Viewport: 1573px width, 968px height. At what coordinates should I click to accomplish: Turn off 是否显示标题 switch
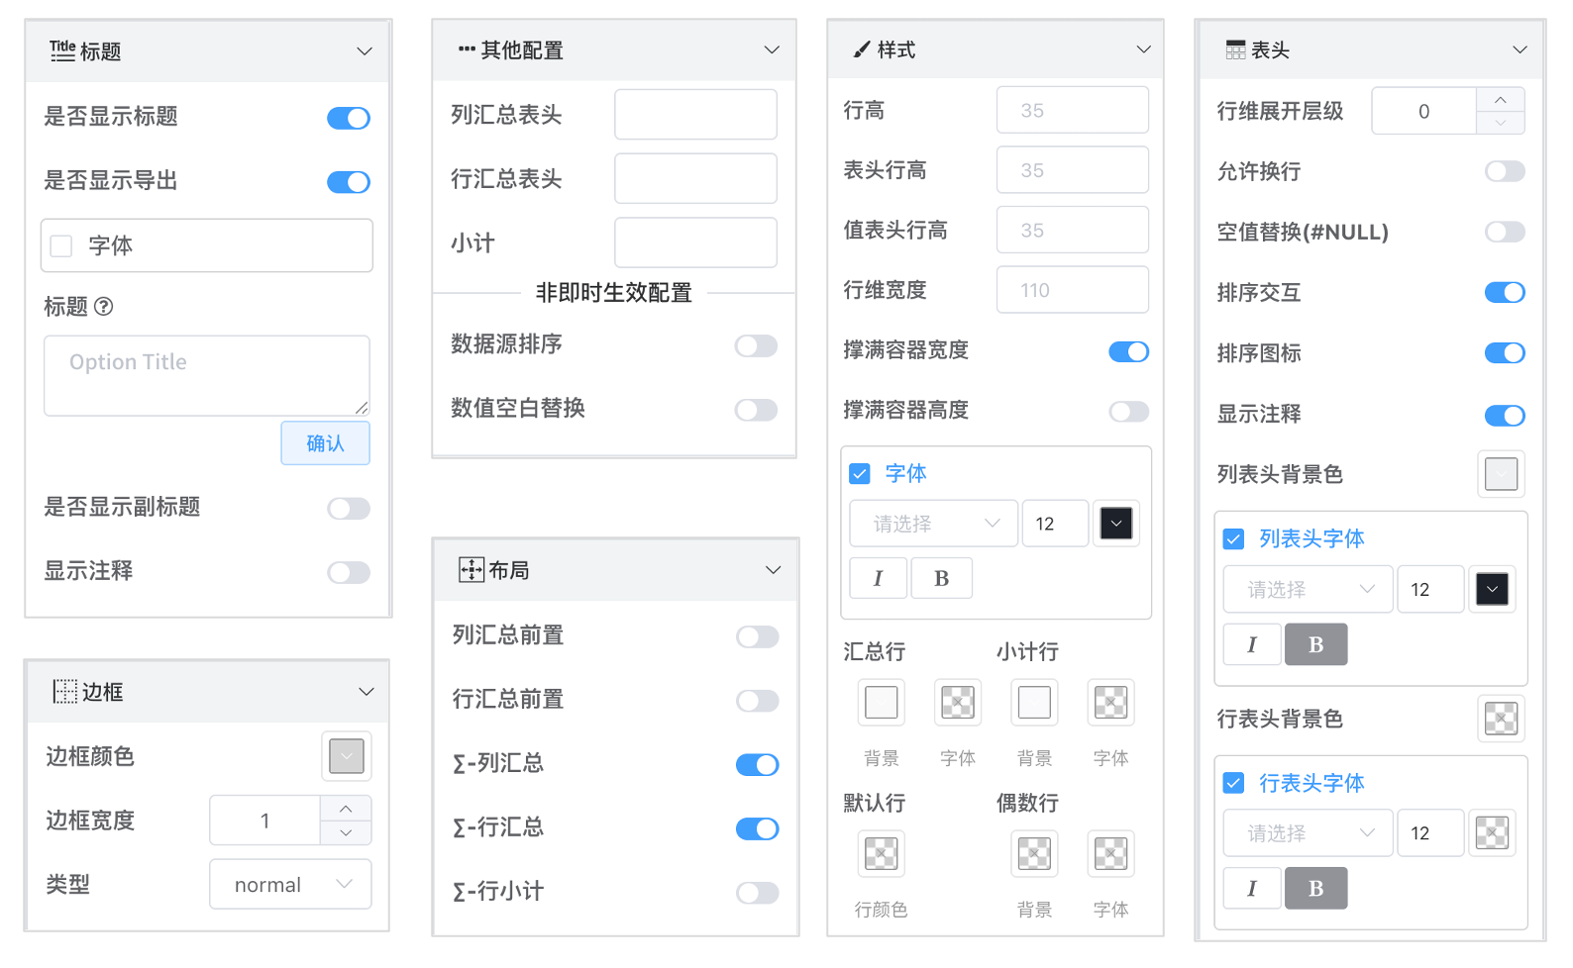[x=349, y=119]
